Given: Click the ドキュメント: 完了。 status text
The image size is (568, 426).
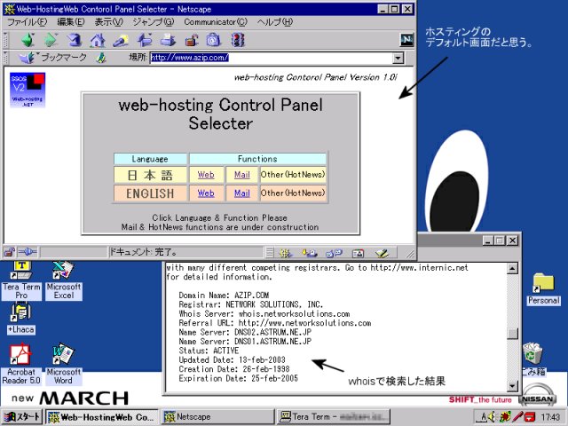Looking at the screenshot, I should tap(144, 252).
